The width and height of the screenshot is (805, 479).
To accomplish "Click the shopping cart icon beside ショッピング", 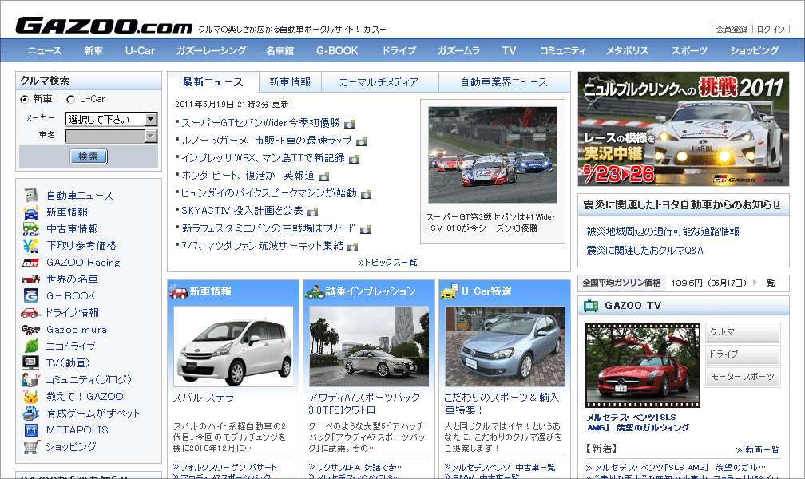I will 31,447.
